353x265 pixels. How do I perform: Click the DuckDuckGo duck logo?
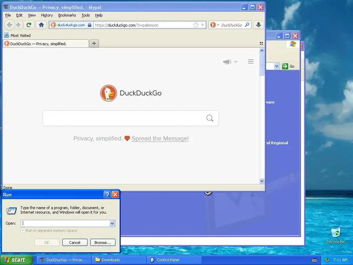(109, 93)
